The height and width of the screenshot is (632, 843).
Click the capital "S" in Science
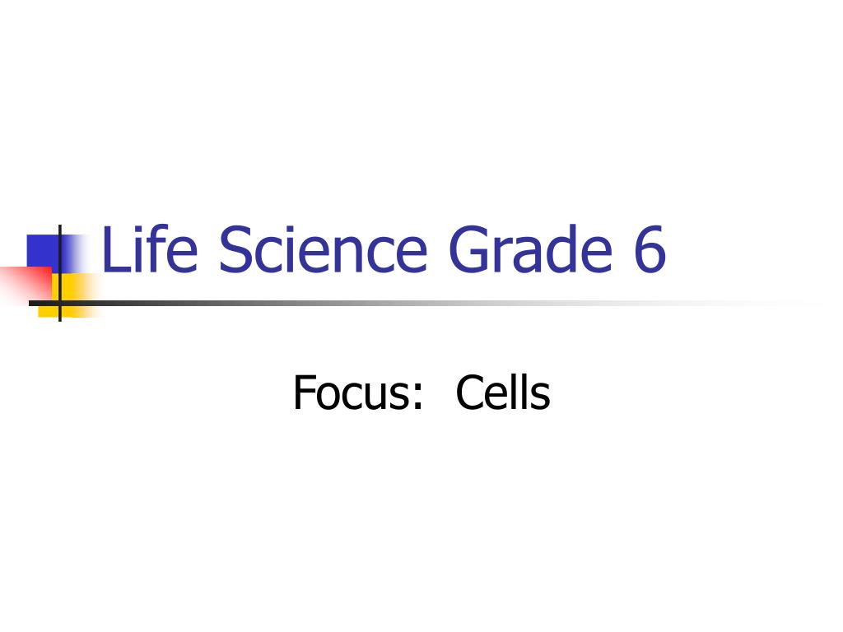[x=235, y=249]
